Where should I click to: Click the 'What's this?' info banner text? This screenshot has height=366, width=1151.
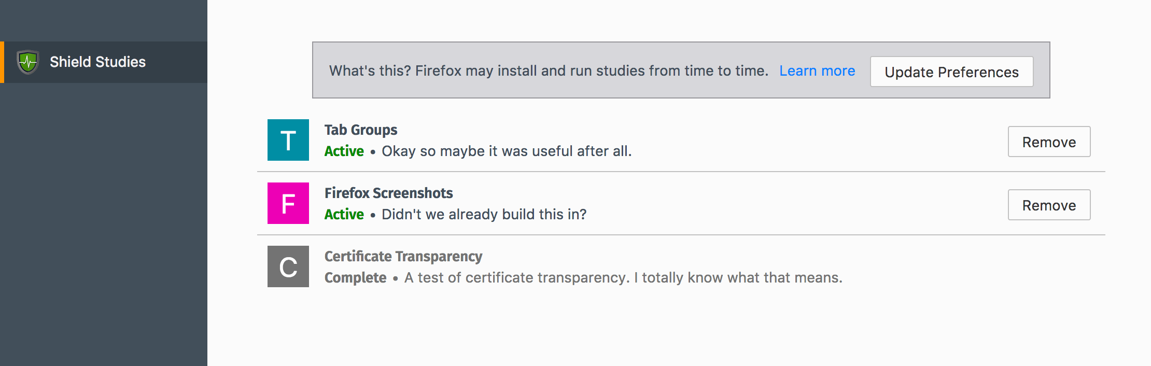click(549, 71)
